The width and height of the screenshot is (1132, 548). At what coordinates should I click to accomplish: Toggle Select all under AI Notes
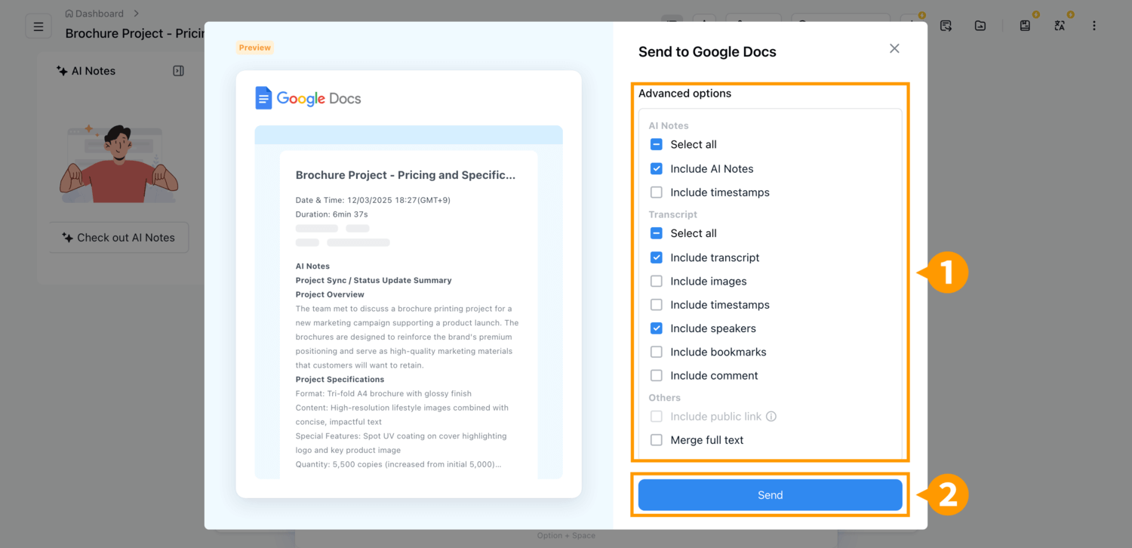(656, 144)
